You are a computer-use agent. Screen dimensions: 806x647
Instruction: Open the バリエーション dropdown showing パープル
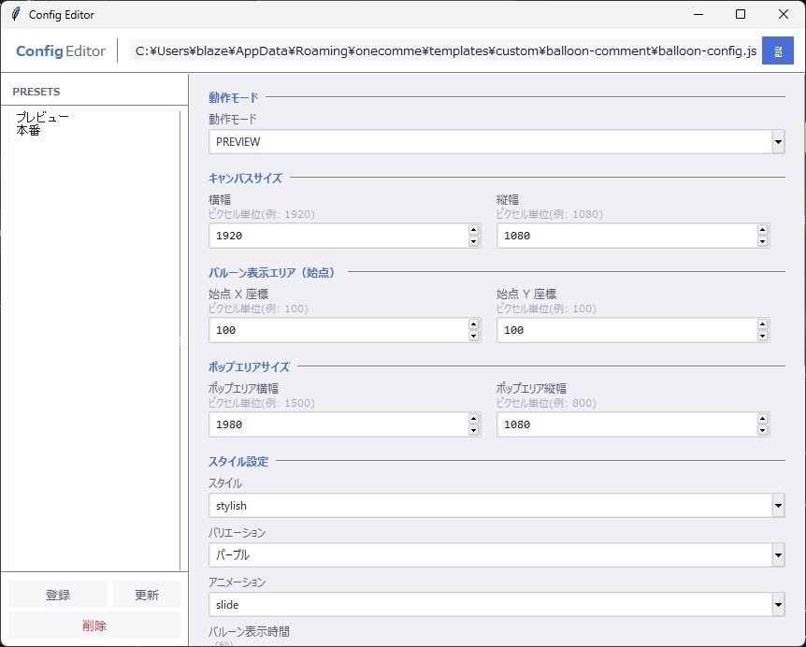[778, 554]
